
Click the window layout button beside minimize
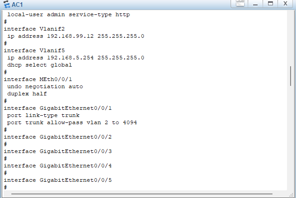point(240,4)
